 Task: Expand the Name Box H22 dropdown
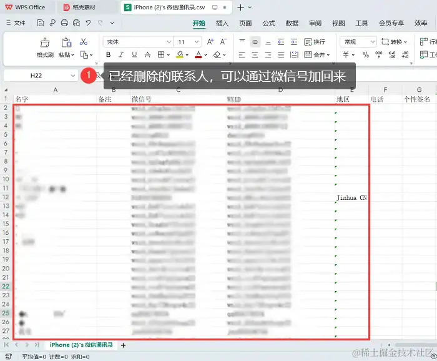[x=73, y=76]
